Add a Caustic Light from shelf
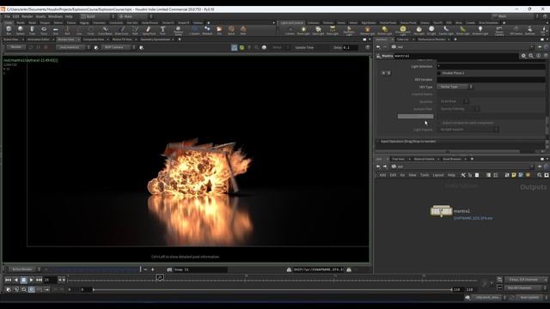 click(446, 31)
